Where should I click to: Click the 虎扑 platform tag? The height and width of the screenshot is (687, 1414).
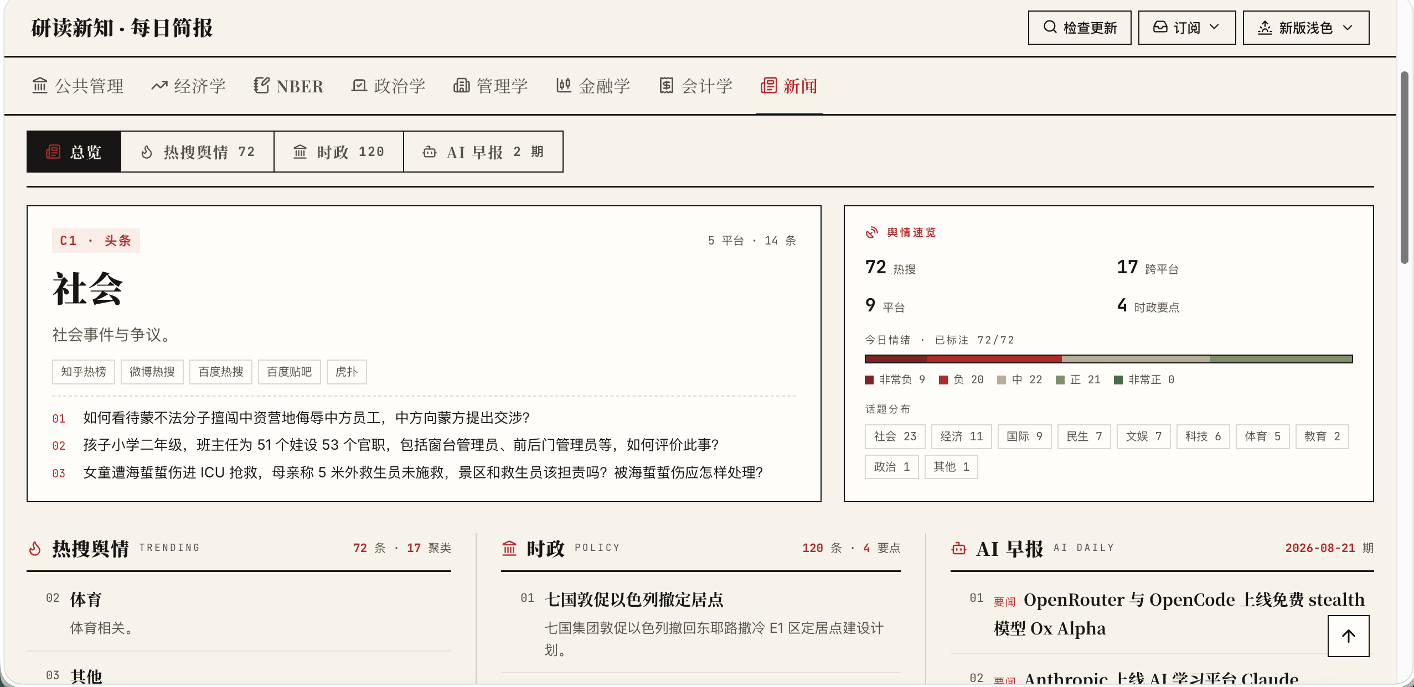click(347, 372)
